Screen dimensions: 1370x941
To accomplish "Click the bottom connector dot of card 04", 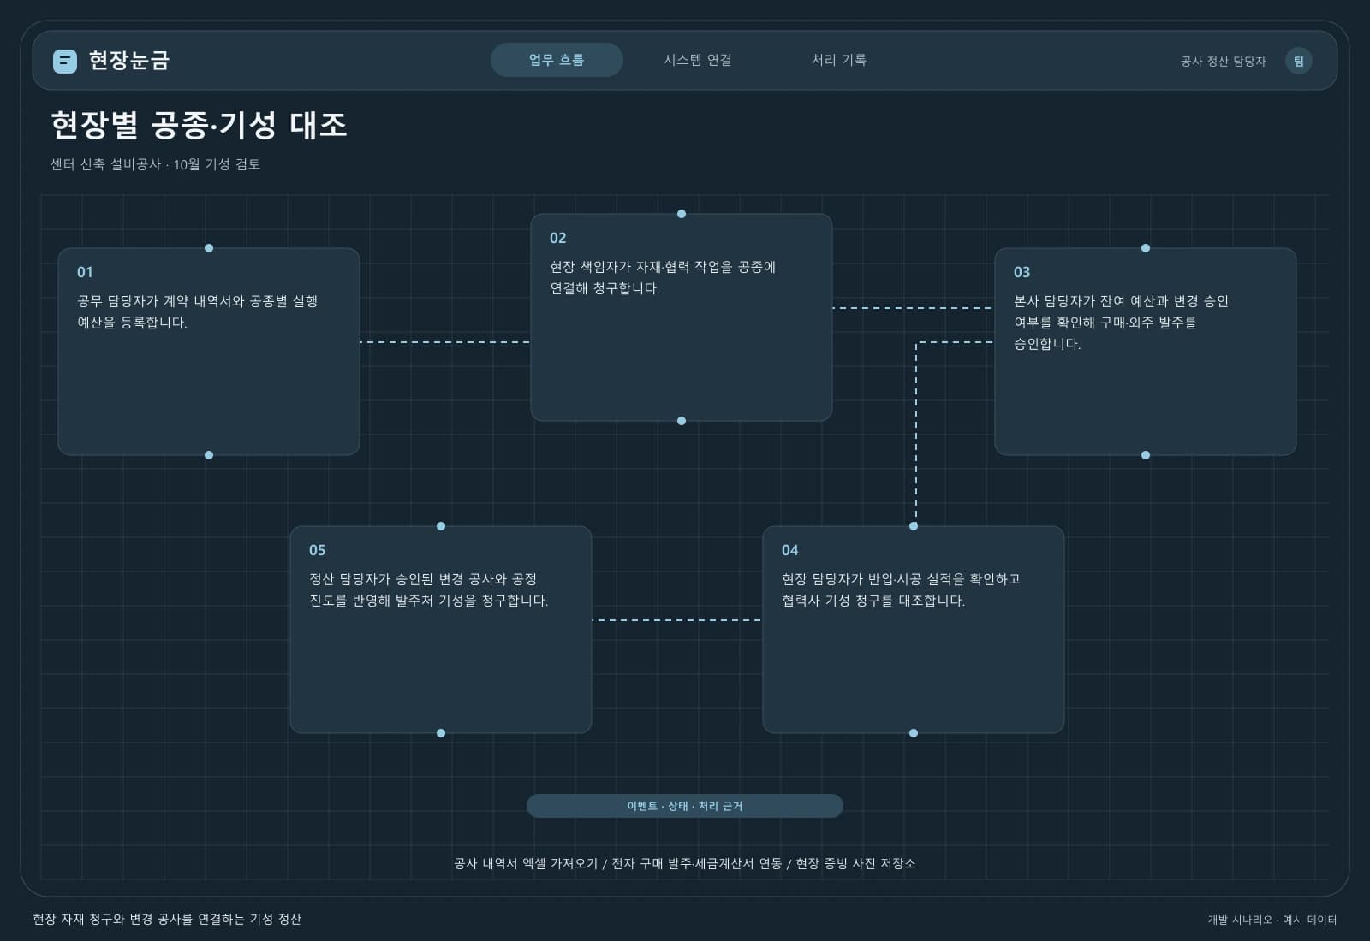I will [x=914, y=733].
